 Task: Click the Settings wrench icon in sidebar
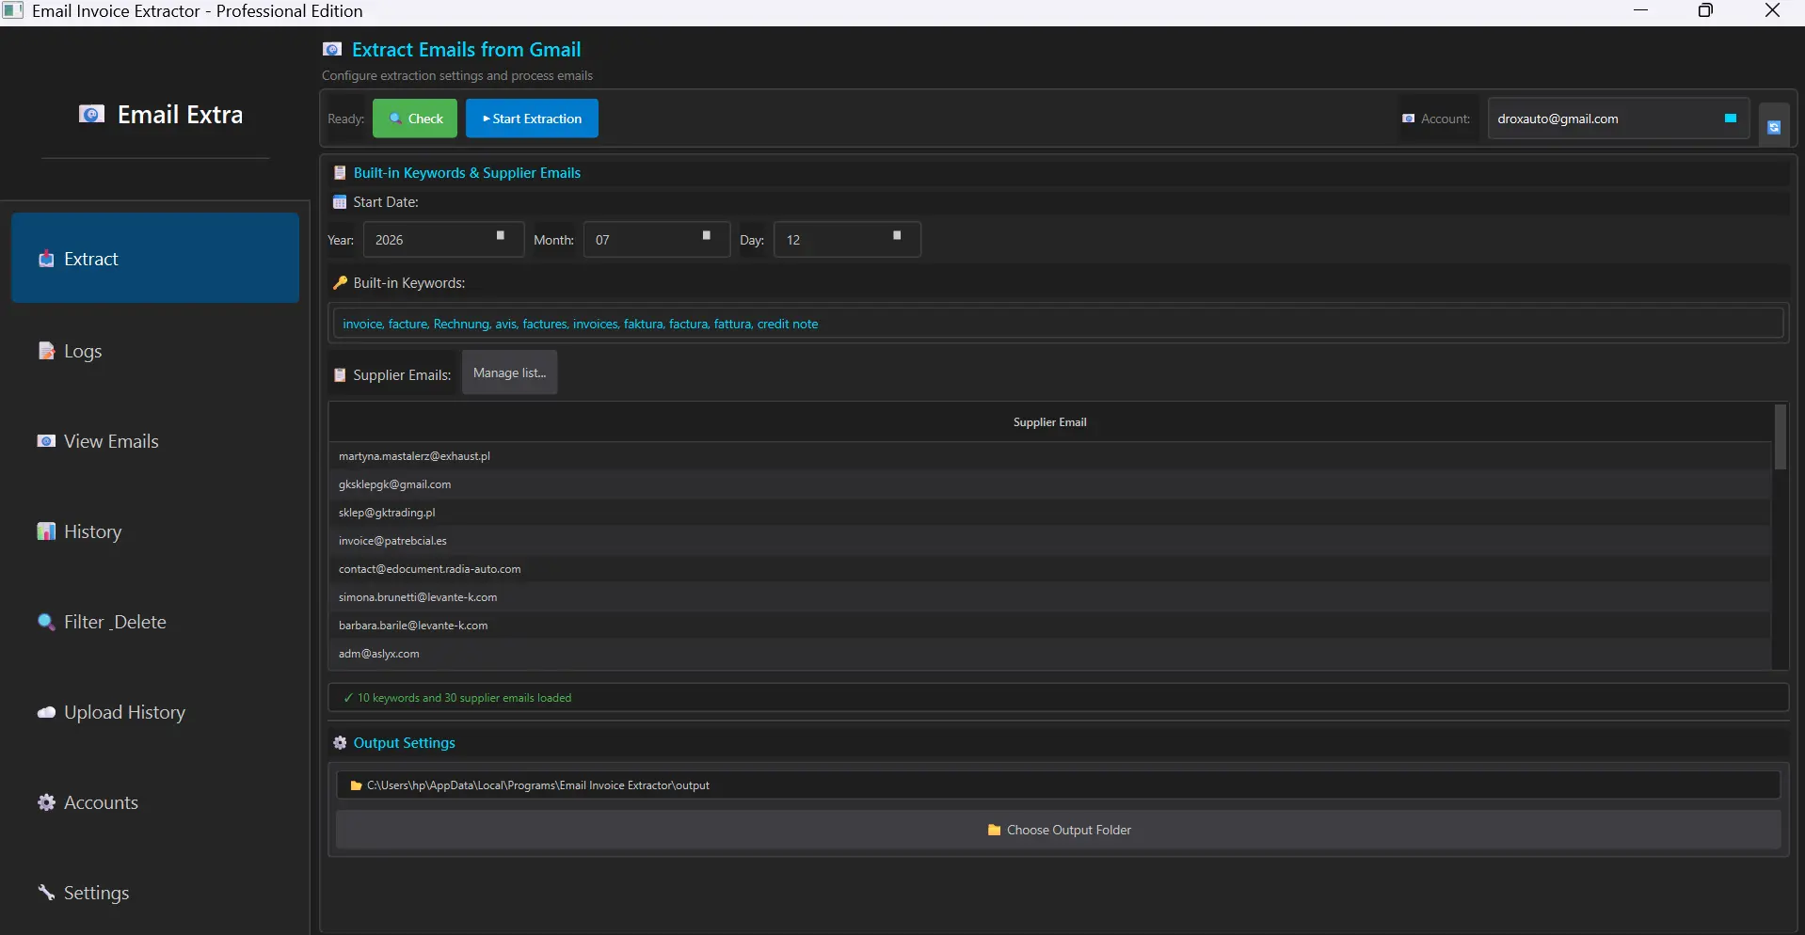(x=46, y=892)
